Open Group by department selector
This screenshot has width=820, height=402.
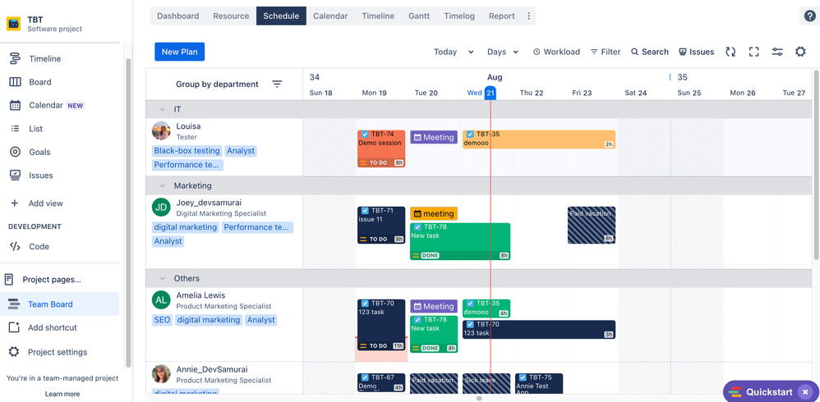click(x=217, y=84)
